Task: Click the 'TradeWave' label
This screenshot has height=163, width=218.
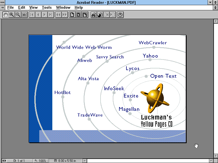Action: (90, 115)
